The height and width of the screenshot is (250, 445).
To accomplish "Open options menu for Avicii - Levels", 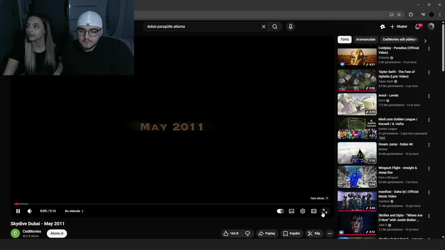I will pyautogui.click(x=429, y=96).
